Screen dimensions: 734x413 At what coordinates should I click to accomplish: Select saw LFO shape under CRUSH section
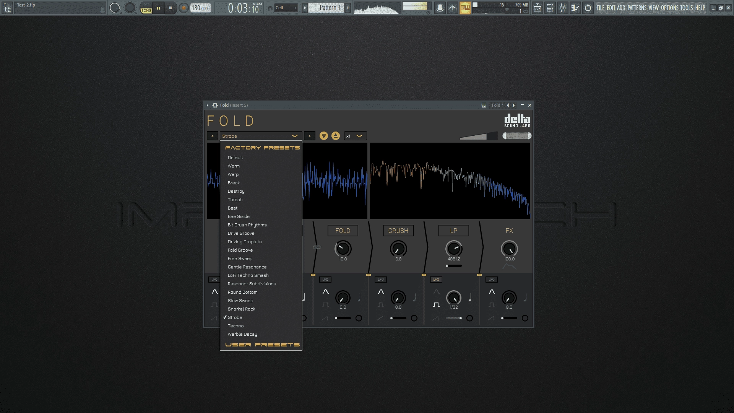tap(380, 318)
